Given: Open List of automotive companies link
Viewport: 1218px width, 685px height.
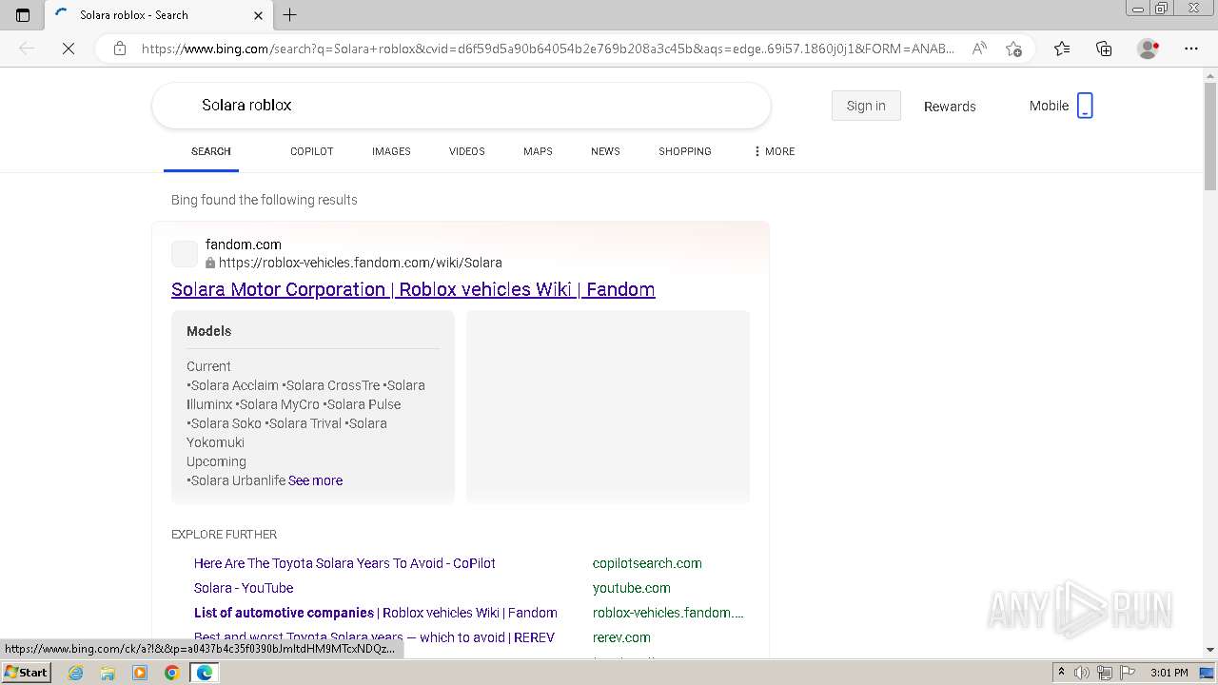Looking at the screenshot, I should (376, 613).
